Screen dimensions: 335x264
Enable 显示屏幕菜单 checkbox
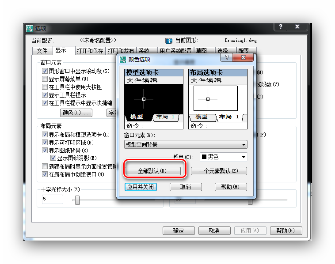(x=45, y=79)
